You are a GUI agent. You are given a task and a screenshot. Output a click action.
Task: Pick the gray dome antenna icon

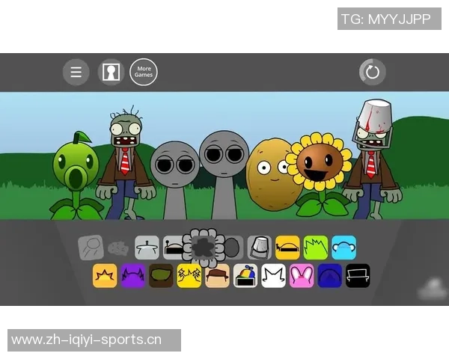(x=173, y=248)
